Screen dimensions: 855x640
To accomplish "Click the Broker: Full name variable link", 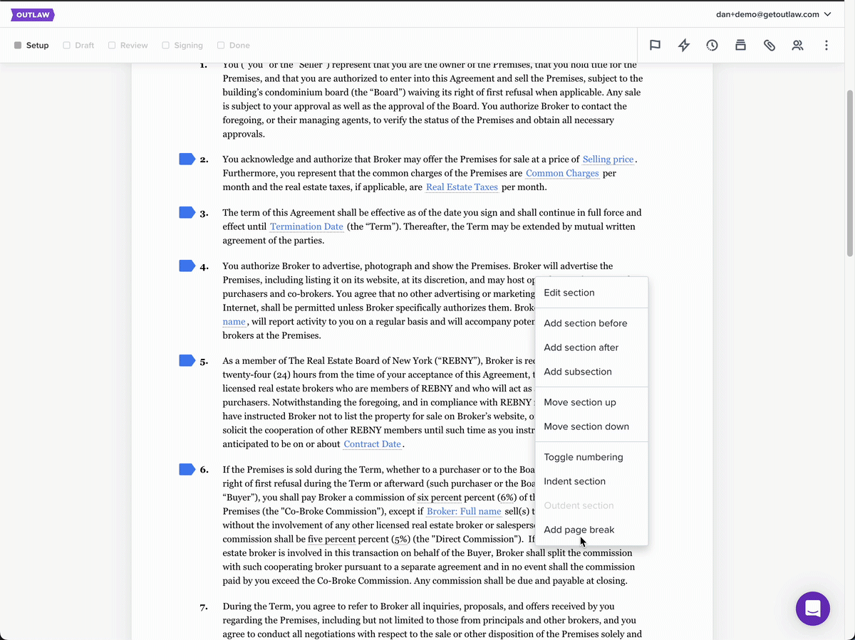I will (464, 512).
